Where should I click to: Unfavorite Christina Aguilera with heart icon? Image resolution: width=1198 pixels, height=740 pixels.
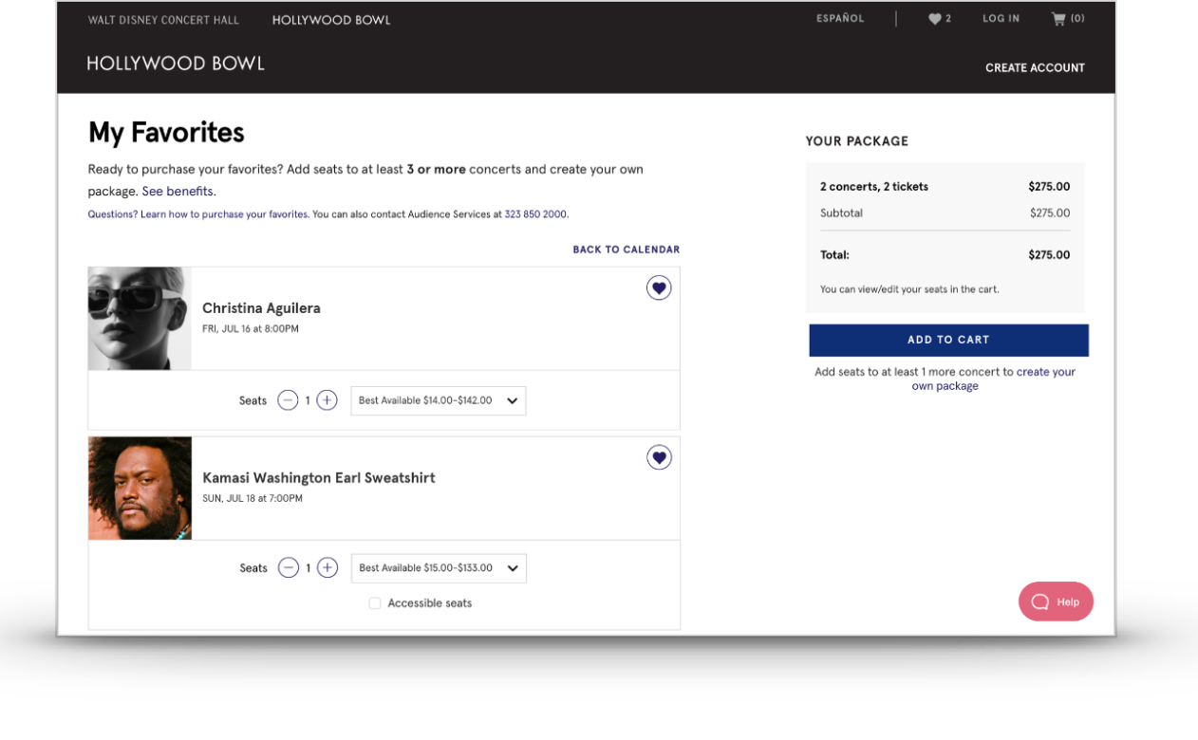[x=659, y=287]
